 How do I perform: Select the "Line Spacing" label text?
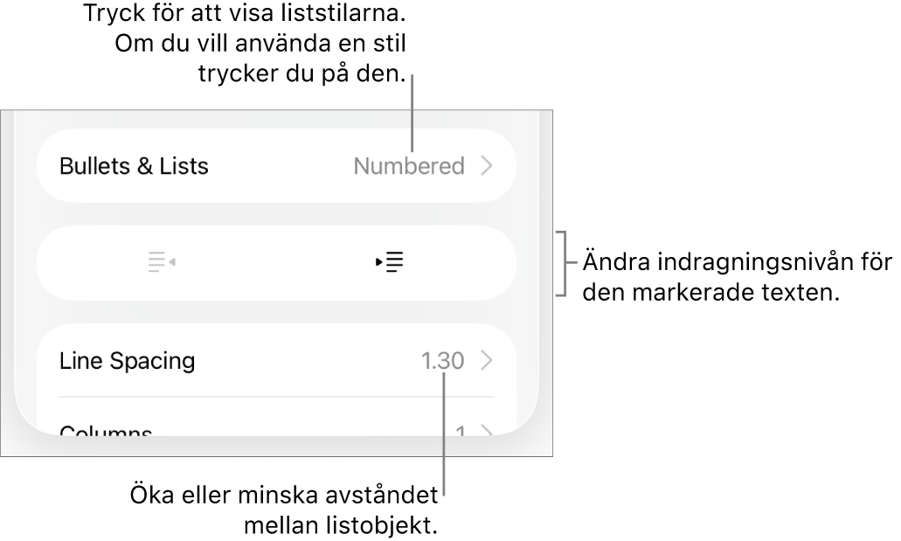127,360
